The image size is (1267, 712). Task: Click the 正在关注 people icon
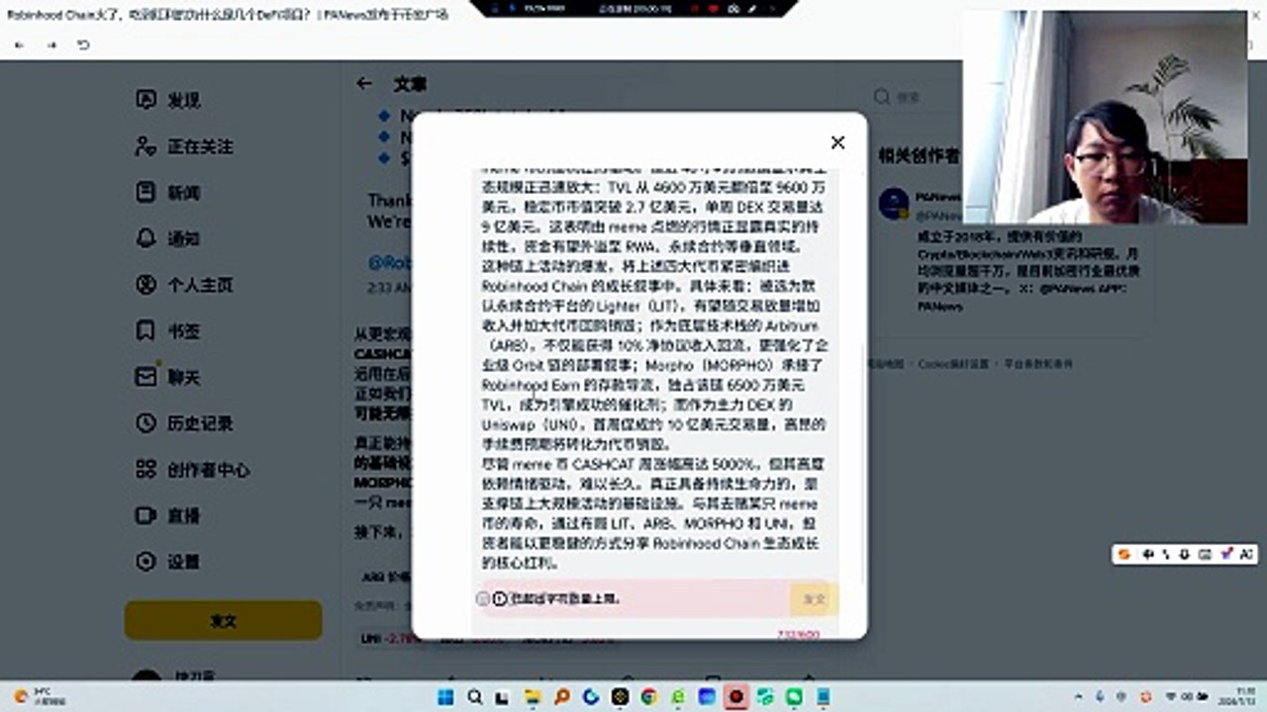(146, 146)
